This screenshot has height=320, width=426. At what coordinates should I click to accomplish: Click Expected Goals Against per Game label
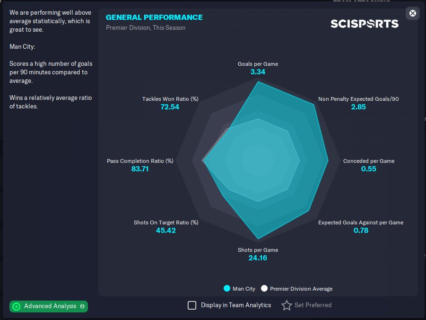(361, 222)
